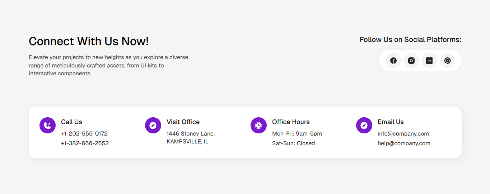The image size is (490, 194).
Task: Open the Pinterest social icon
Action: pos(447,61)
